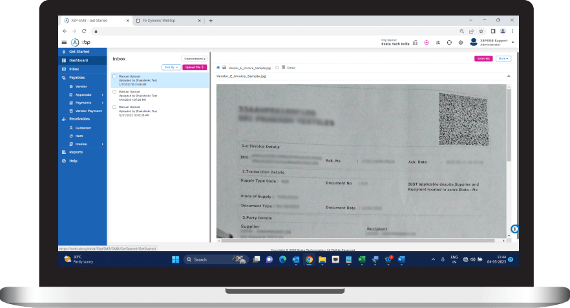The image size is (570, 308).
Task: Switch to the XBP-SMB - Get Started tab
Action: tap(95, 21)
